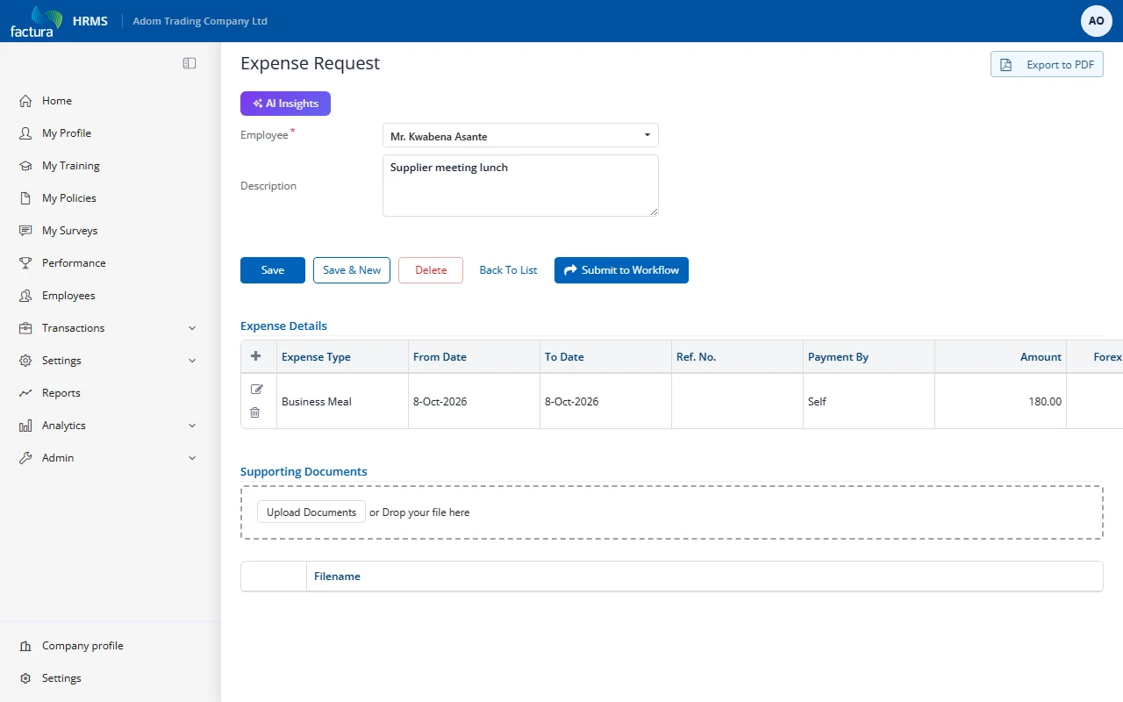Edit the Business Meal expense row
Image resolution: width=1123 pixels, height=702 pixels.
(256, 389)
